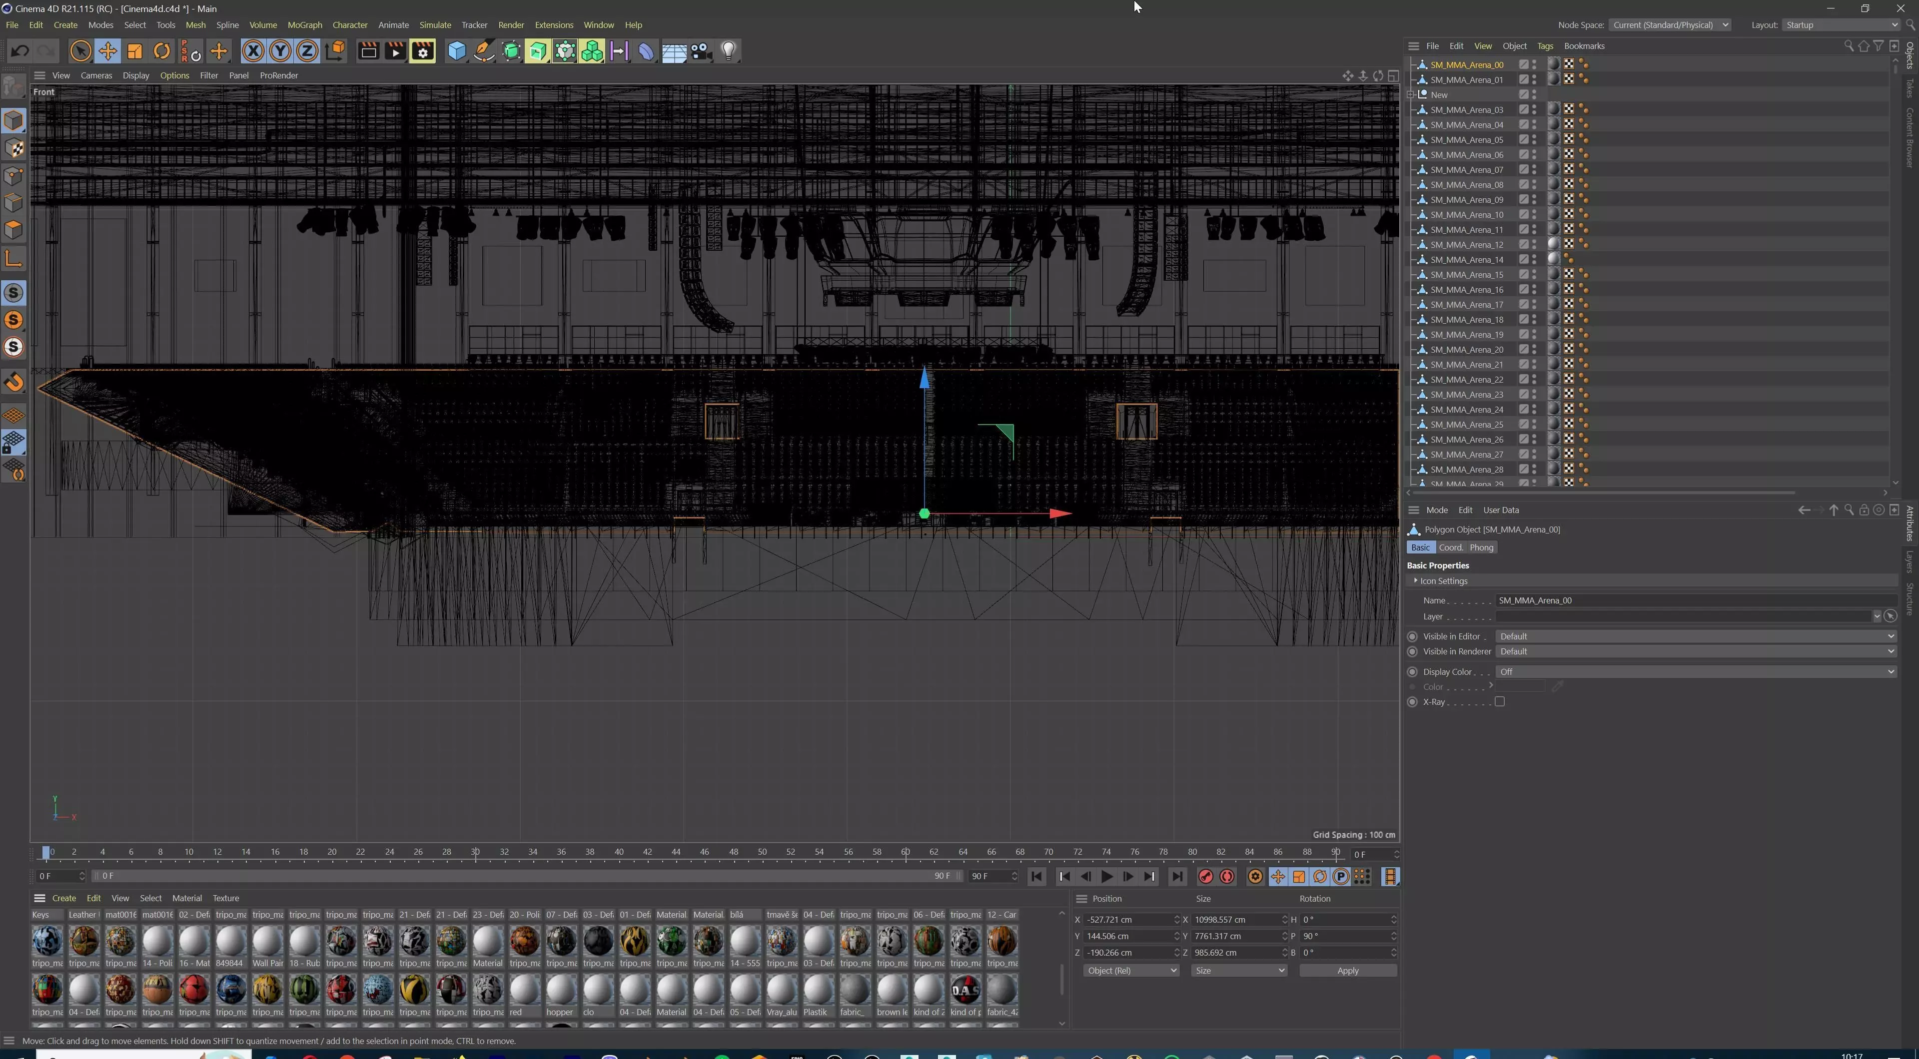Open Edit Render Settings
Screen dimensions: 1919x1059
coord(422,51)
